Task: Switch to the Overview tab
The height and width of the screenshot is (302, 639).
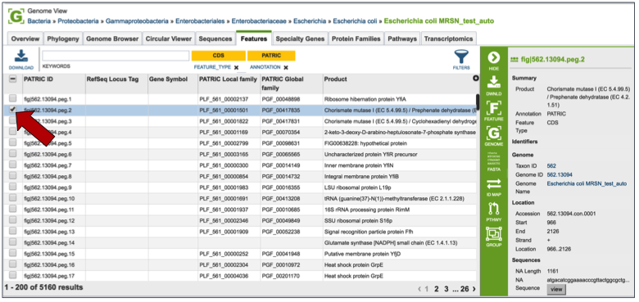Action: tap(25, 38)
